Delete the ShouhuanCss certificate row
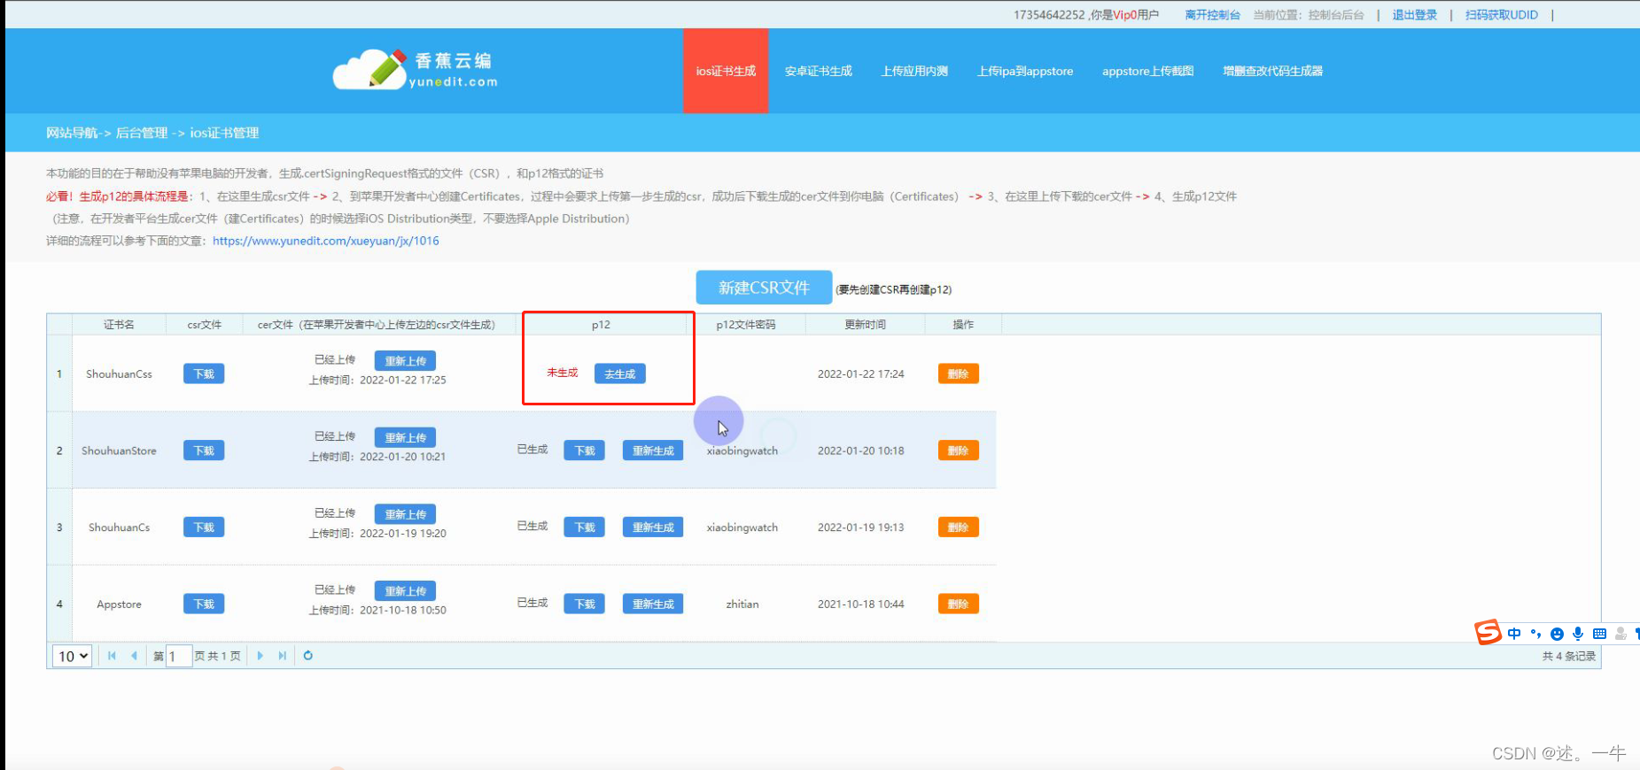The width and height of the screenshot is (1640, 770). tap(958, 373)
